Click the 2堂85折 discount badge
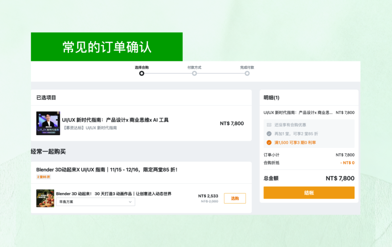The width and height of the screenshot is (392, 247). click(x=43, y=177)
